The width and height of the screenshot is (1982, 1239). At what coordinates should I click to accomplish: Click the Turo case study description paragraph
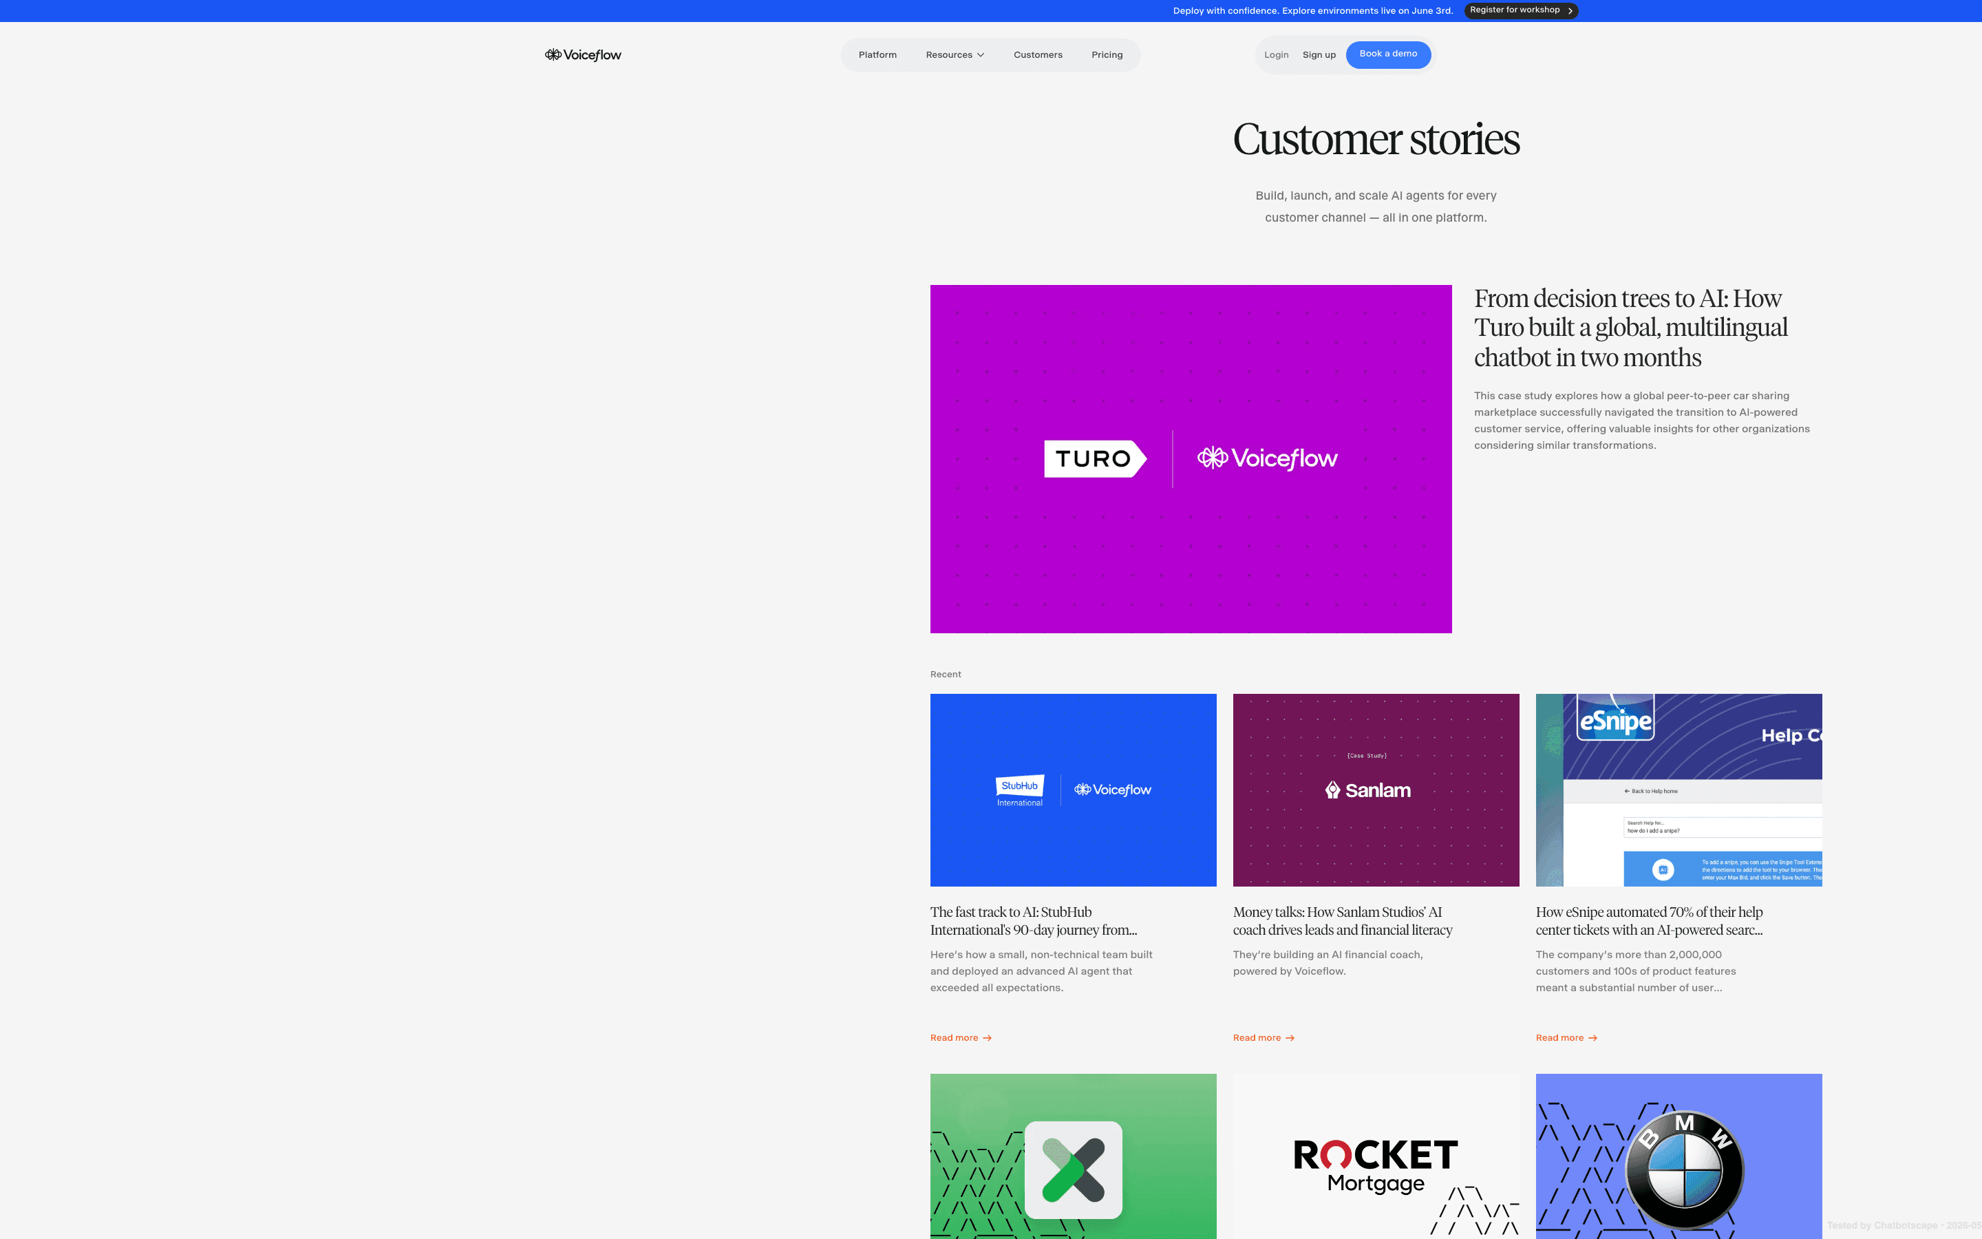coord(1642,421)
